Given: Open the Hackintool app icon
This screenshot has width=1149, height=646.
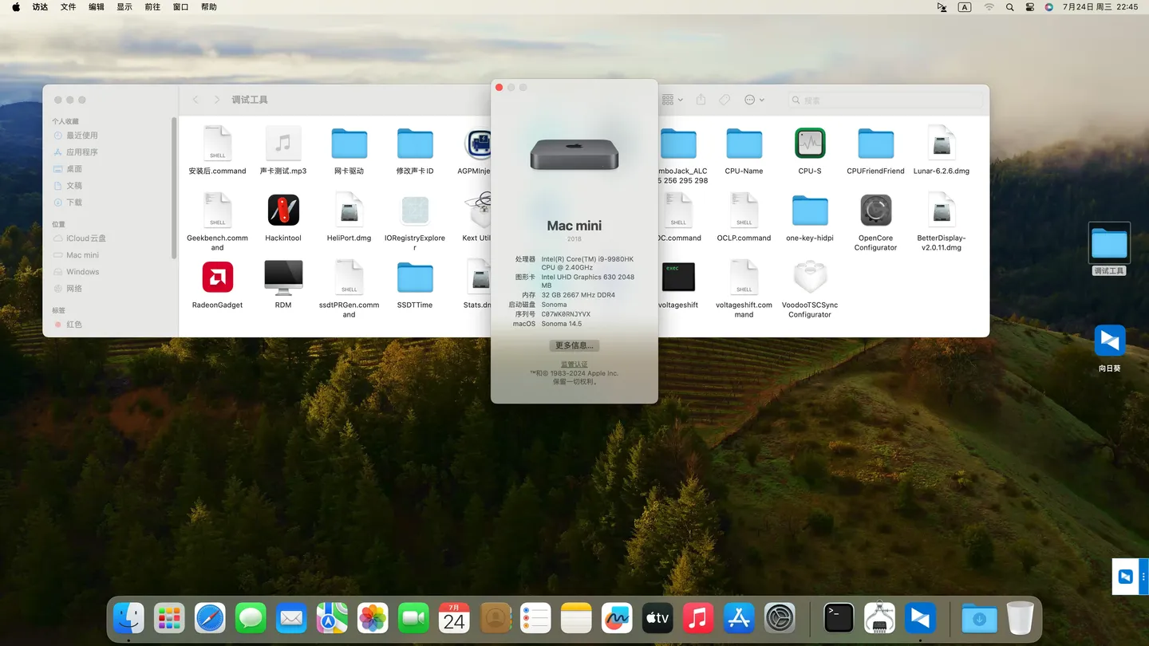Looking at the screenshot, I should (x=283, y=211).
